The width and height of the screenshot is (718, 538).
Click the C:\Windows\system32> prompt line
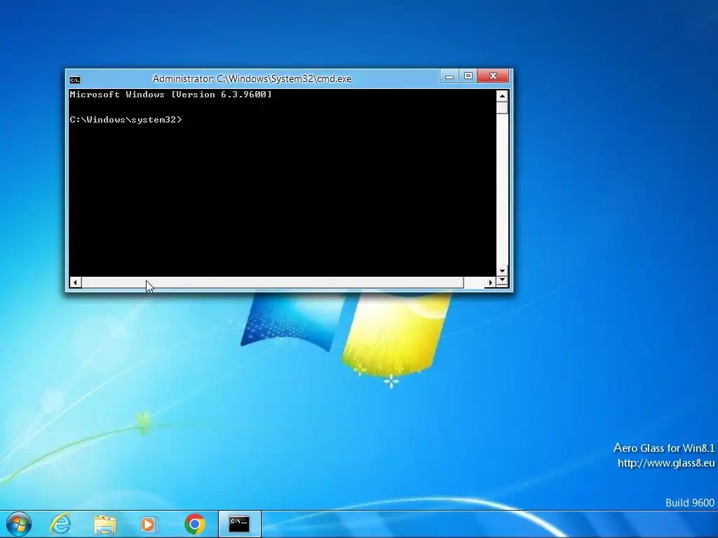(x=126, y=120)
